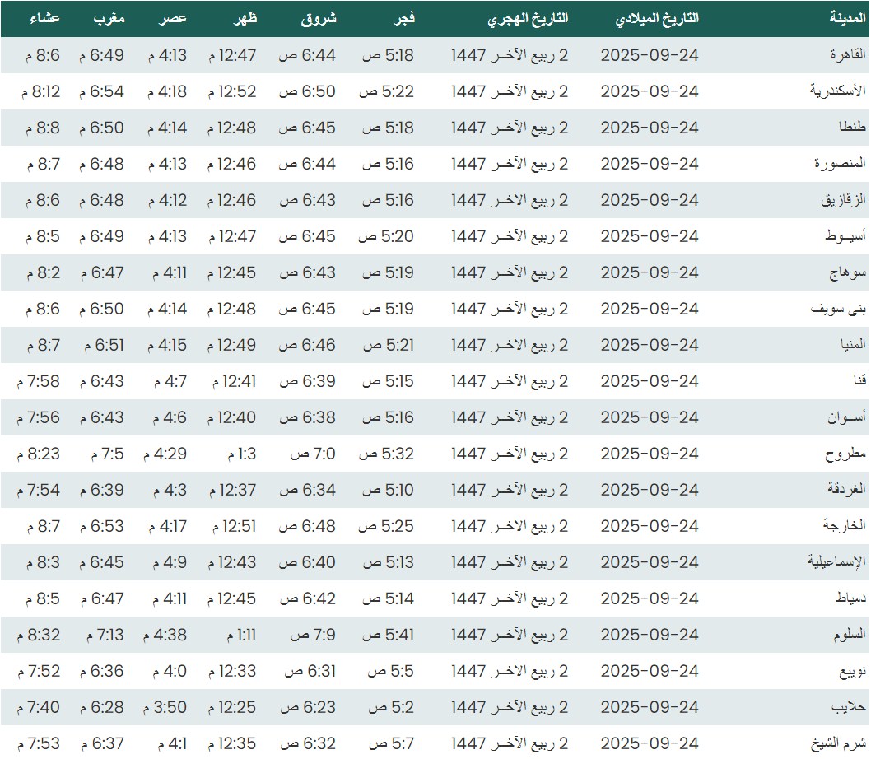Viewport: 871px width, 759px height.
Task: Click the Gregorian date in the دمياط row
Action: [x=649, y=598]
